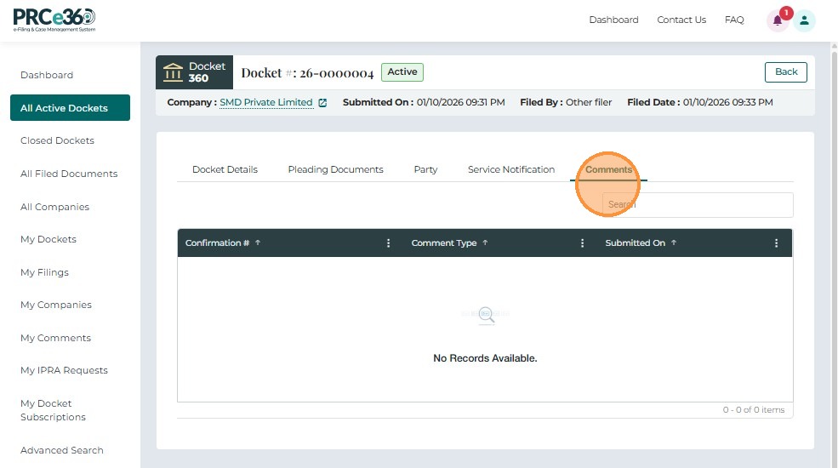This screenshot has height=468, width=838.
Task: Open Closed Dockets in sidebar
Action: (x=57, y=140)
